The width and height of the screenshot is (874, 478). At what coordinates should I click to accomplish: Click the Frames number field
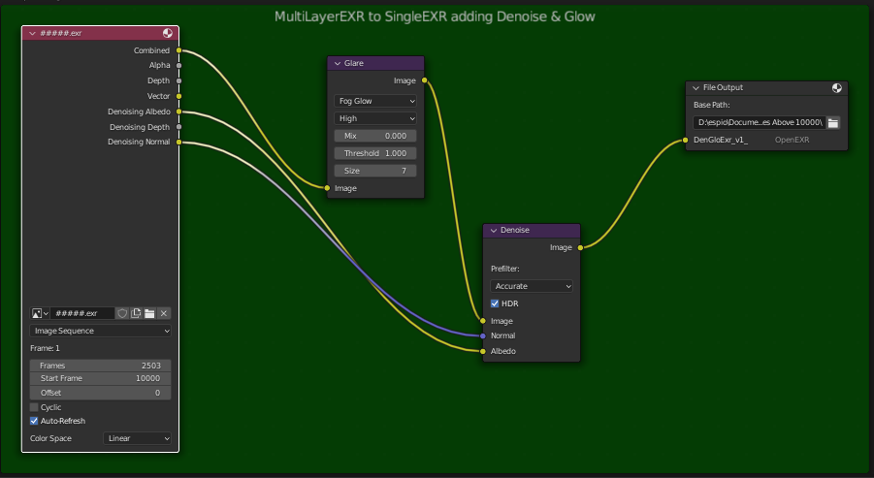[x=100, y=366]
